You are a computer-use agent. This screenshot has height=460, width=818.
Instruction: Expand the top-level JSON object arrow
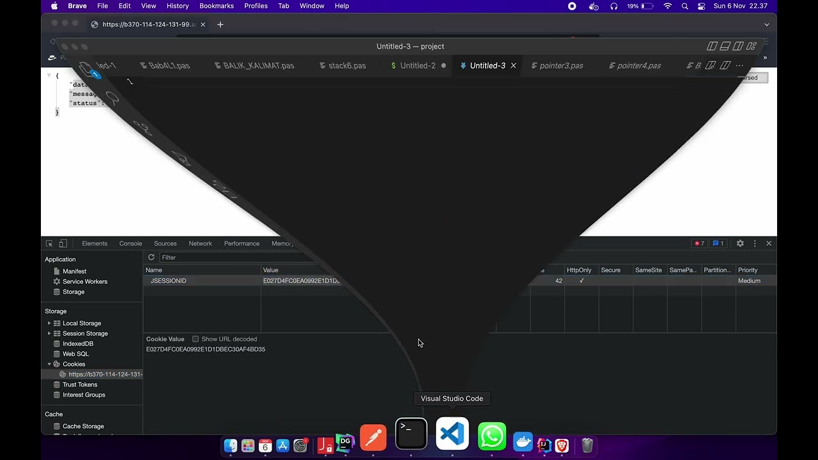click(x=49, y=75)
